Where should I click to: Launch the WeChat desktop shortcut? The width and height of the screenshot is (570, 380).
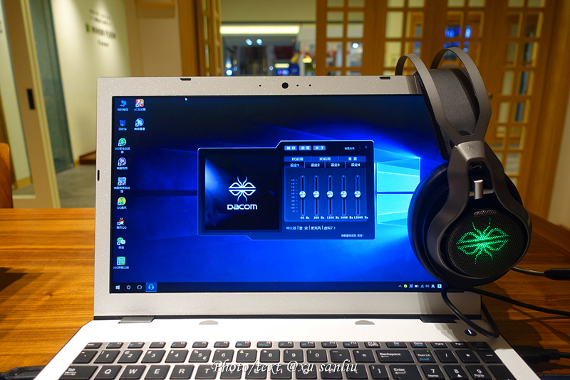(121, 243)
